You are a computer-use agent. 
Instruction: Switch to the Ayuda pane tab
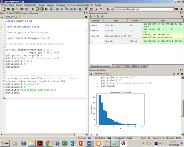tap(117, 66)
